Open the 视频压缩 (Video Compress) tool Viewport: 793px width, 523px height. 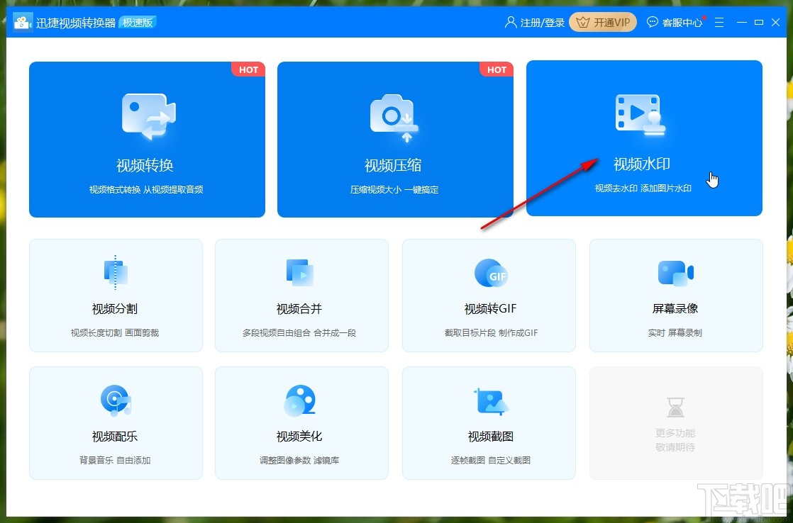pyautogui.click(x=395, y=138)
